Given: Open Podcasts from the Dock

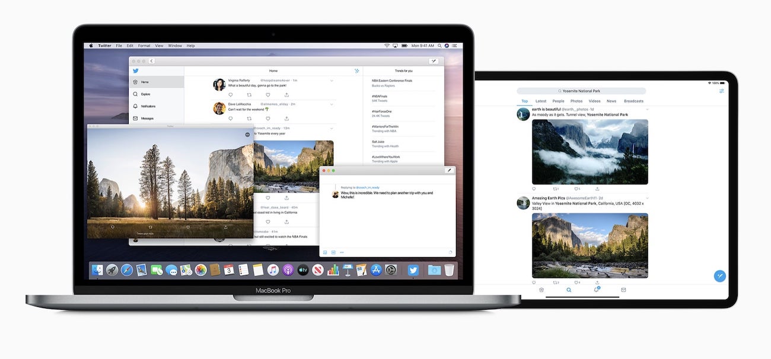Looking at the screenshot, I should [x=288, y=270].
